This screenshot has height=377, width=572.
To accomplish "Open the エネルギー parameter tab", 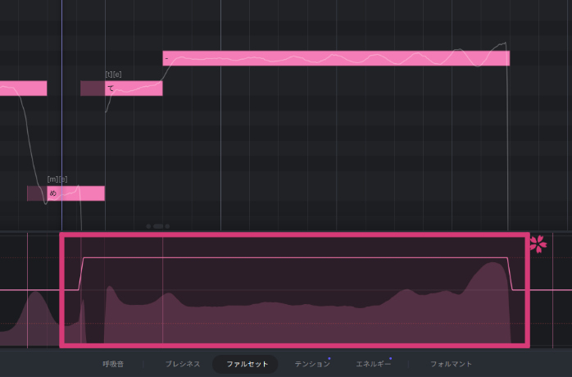I will coord(373,363).
